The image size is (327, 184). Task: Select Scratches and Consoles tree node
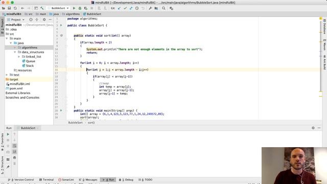tap(22, 98)
